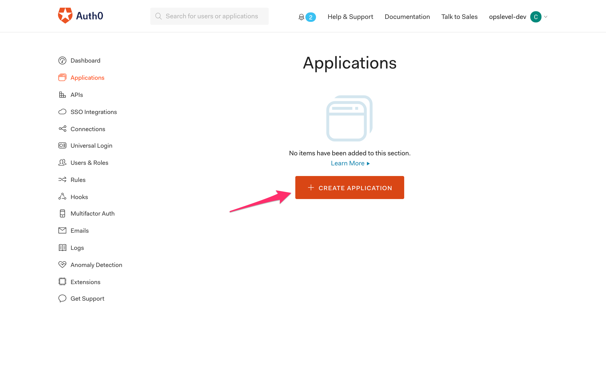The height and width of the screenshot is (378, 606).
Task: Open SSO Integrations
Action: 94,112
